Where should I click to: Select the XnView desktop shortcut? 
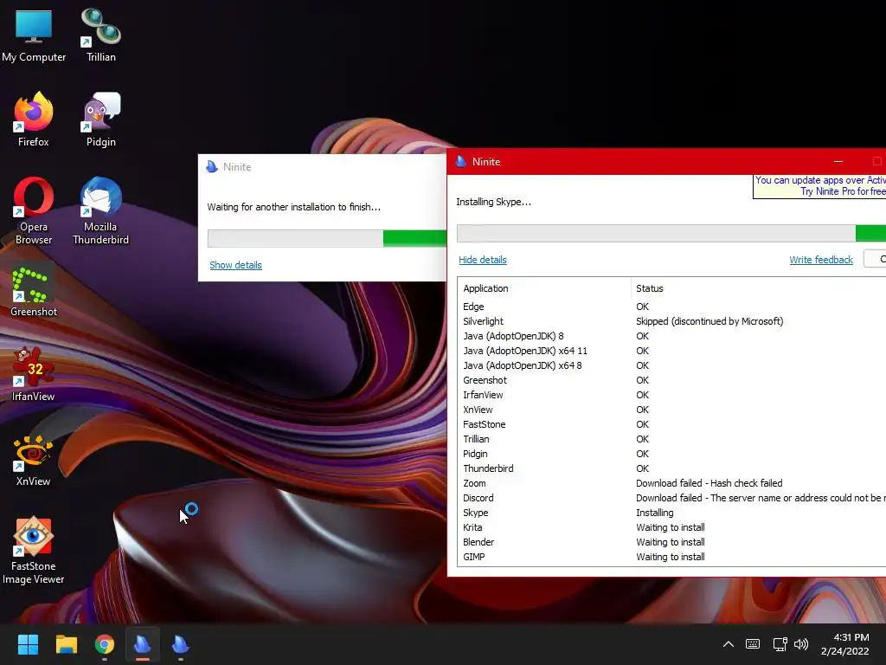point(34,461)
